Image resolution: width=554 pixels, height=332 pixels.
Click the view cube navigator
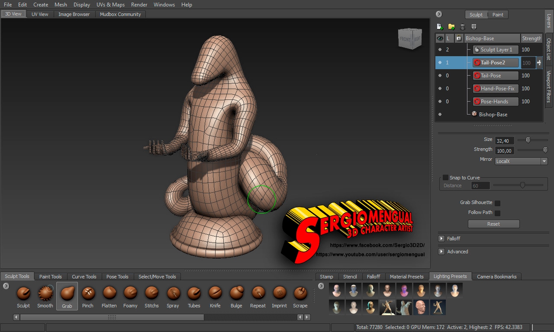pos(409,40)
